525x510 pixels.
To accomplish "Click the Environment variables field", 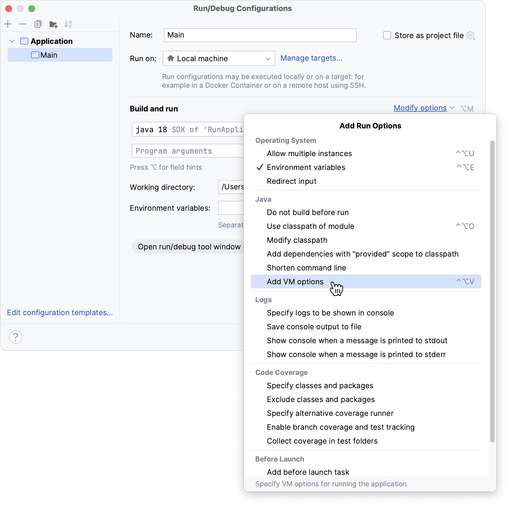I will point(231,208).
